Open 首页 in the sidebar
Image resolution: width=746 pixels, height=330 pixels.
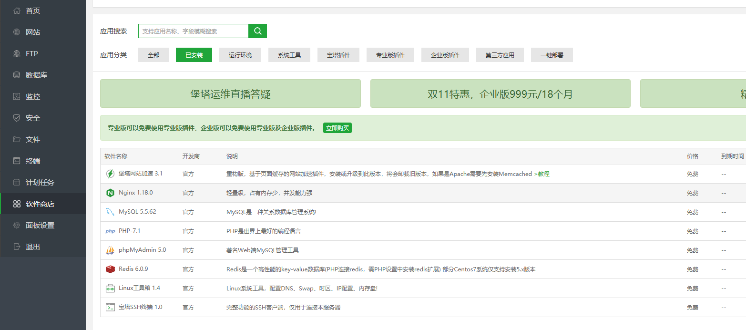pyautogui.click(x=43, y=10)
